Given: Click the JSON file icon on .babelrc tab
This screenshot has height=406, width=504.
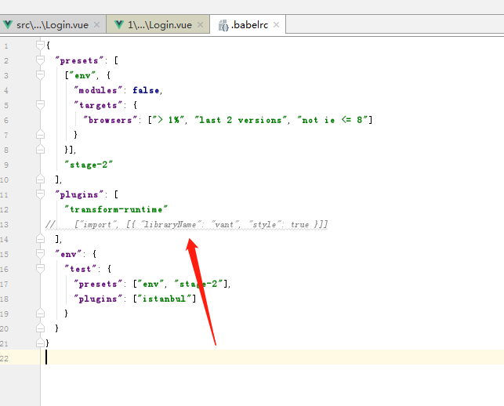Looking at the screenshot, I should coord(223,25).
